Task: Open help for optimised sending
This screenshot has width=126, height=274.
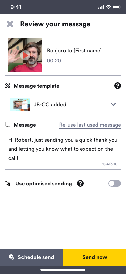Action: tap(80, 184)
